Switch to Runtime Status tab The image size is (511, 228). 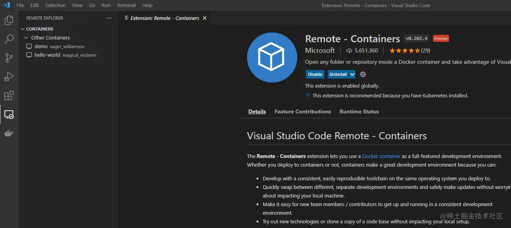tap(359, 111)
